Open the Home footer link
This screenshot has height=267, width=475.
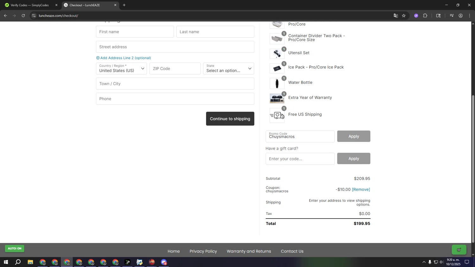174,251
